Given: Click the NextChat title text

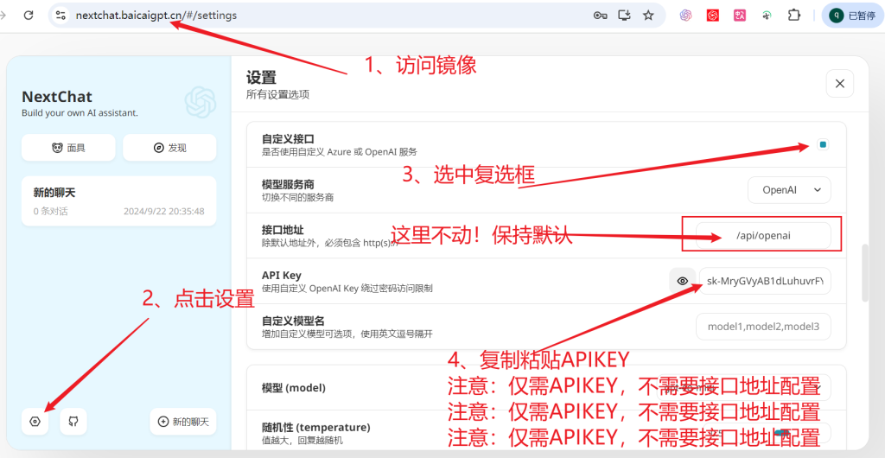Looking at the screenshot, I should [x=57, y=97].
